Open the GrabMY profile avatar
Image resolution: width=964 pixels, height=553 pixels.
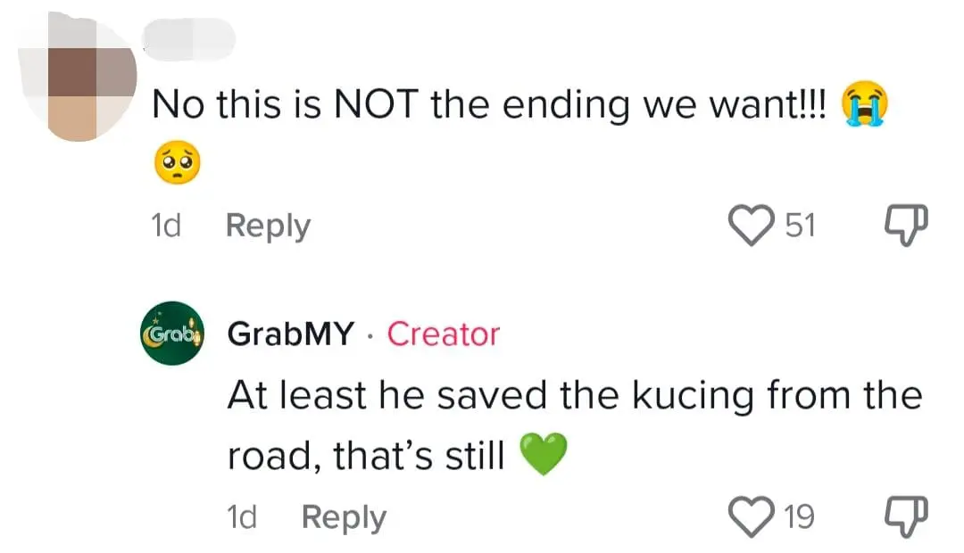(x=172, y=334)
